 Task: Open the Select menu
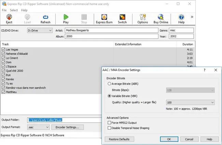tap(14, 10)
